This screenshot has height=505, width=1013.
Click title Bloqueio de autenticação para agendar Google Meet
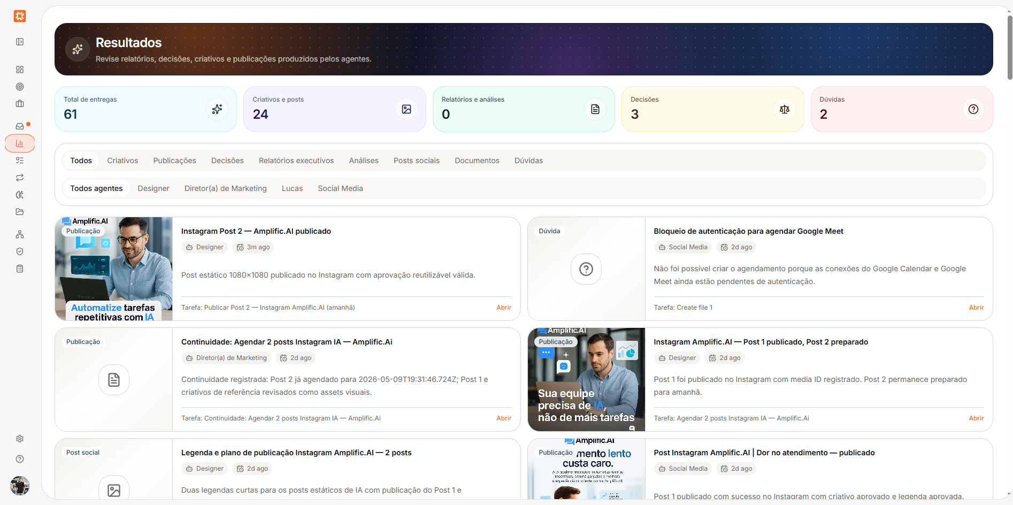(x=748, y=231)
